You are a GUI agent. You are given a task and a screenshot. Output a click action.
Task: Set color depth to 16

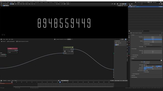point(157,67)
